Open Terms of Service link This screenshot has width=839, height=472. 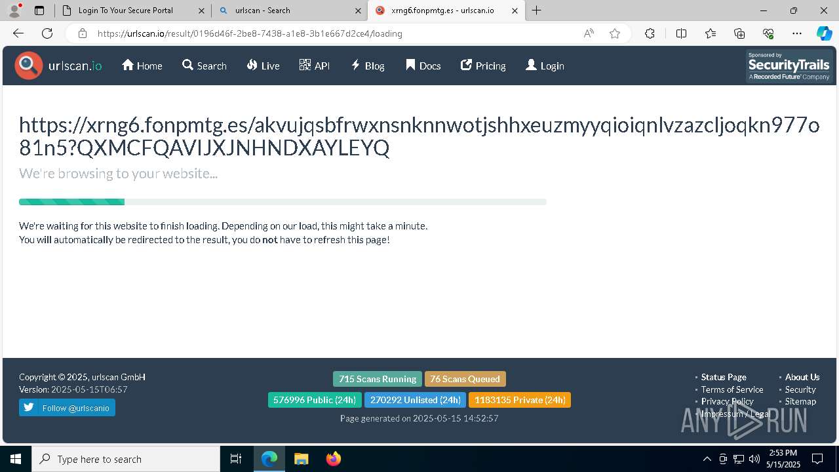pyautogui.click(x=732, y=389)
